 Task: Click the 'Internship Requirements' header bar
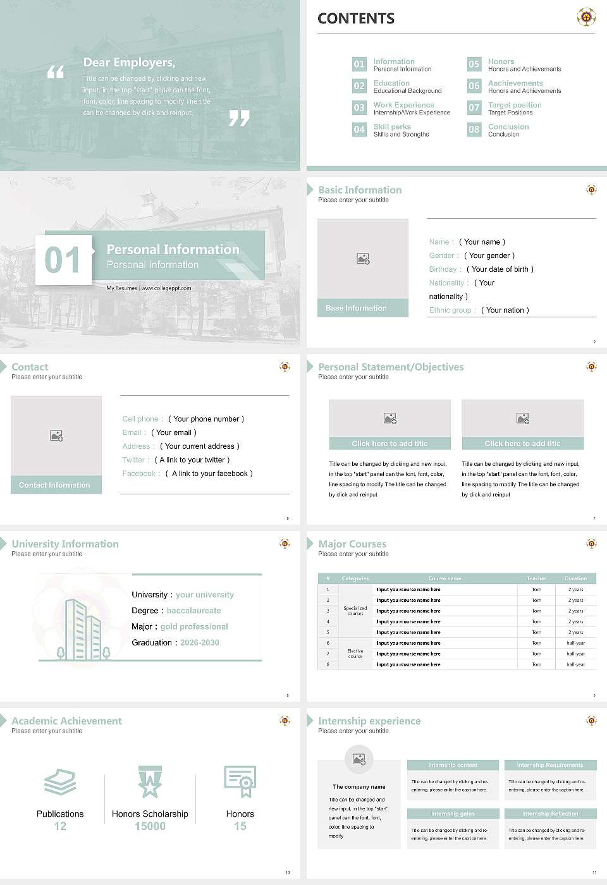550,765
